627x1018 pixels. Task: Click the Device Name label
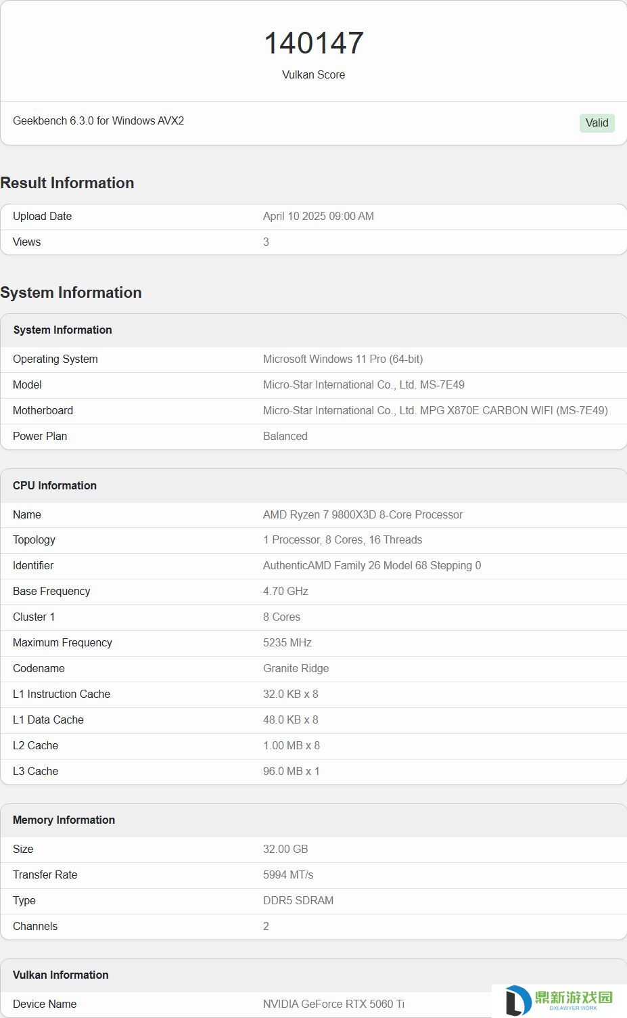[45, 1004]
